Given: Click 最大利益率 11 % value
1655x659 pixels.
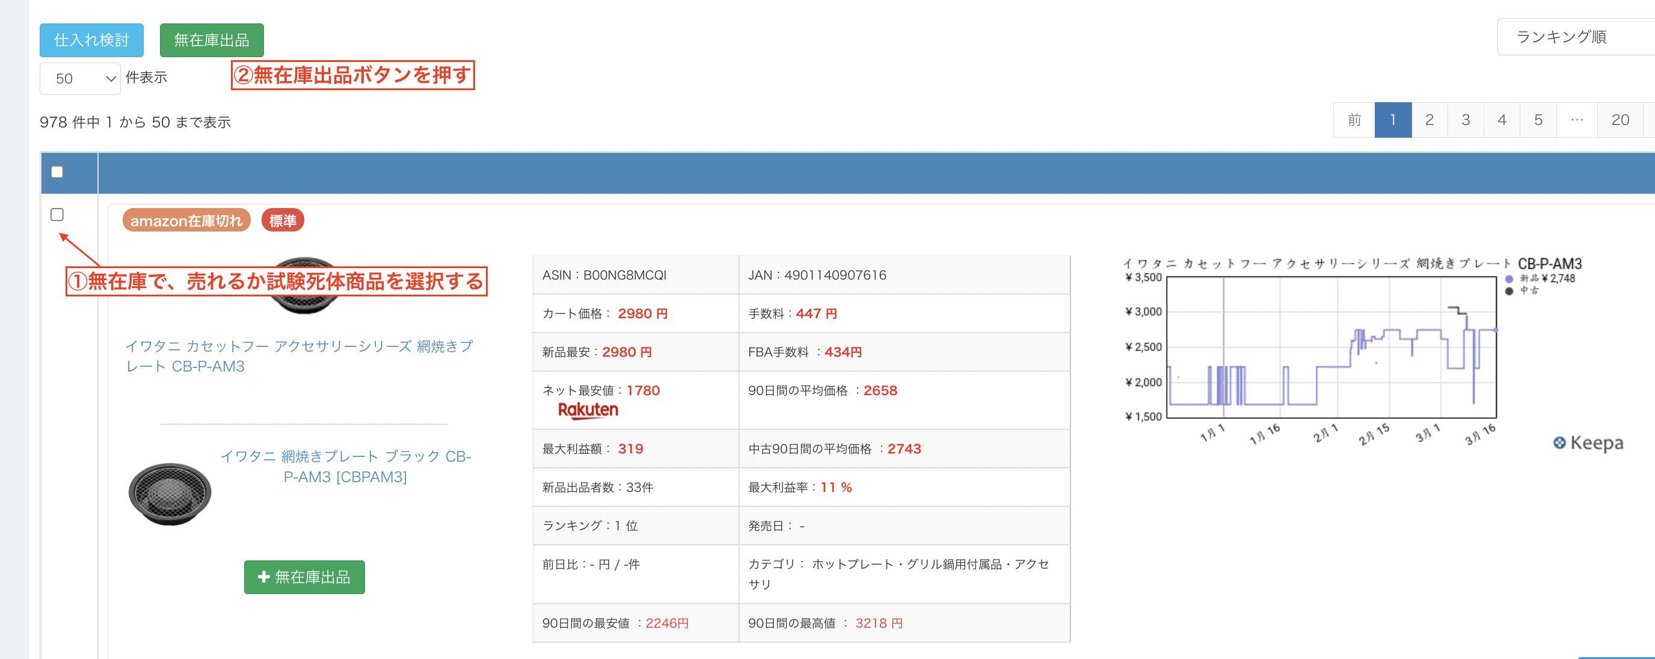Looking at the screenshot, I should (836, 487).
